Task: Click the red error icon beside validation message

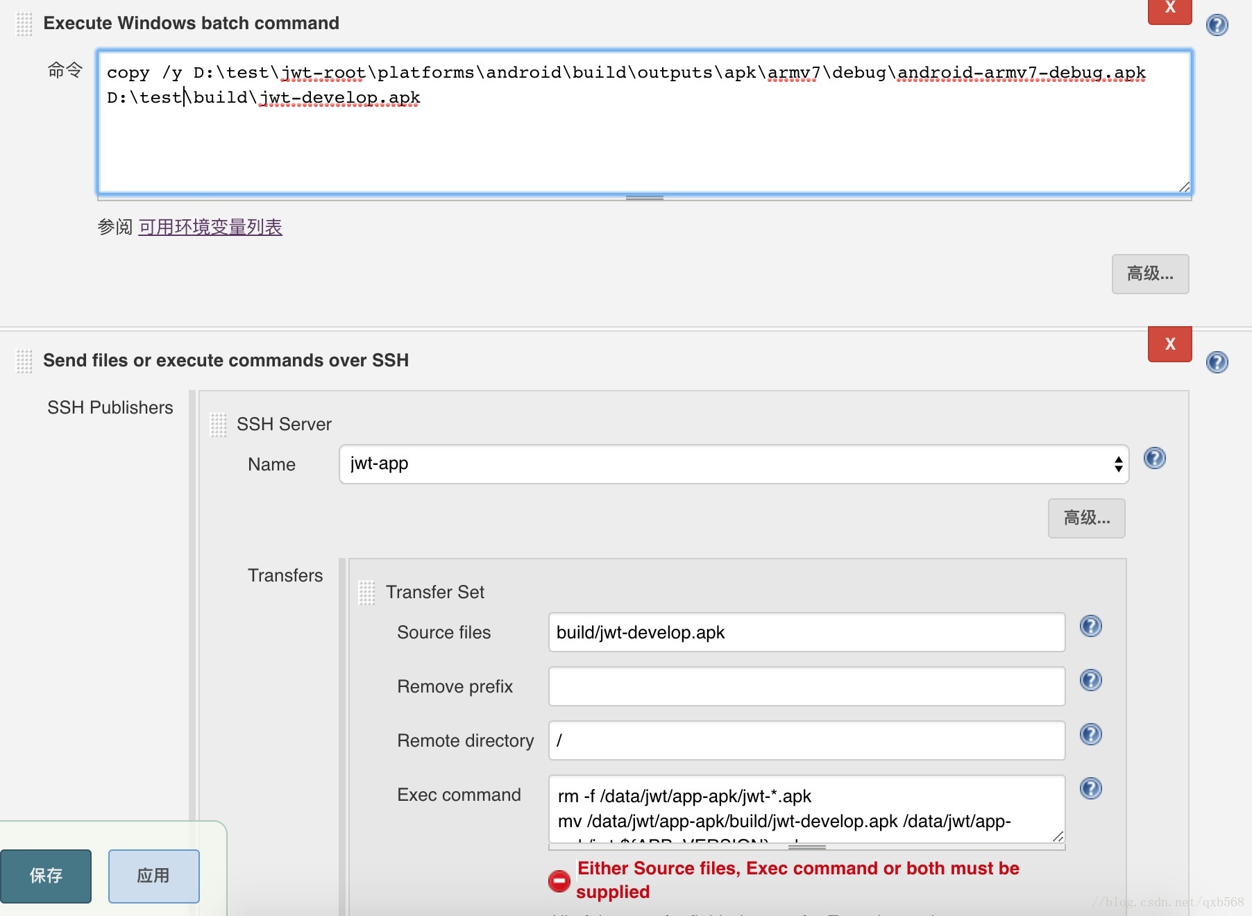Action: (559, 881)
